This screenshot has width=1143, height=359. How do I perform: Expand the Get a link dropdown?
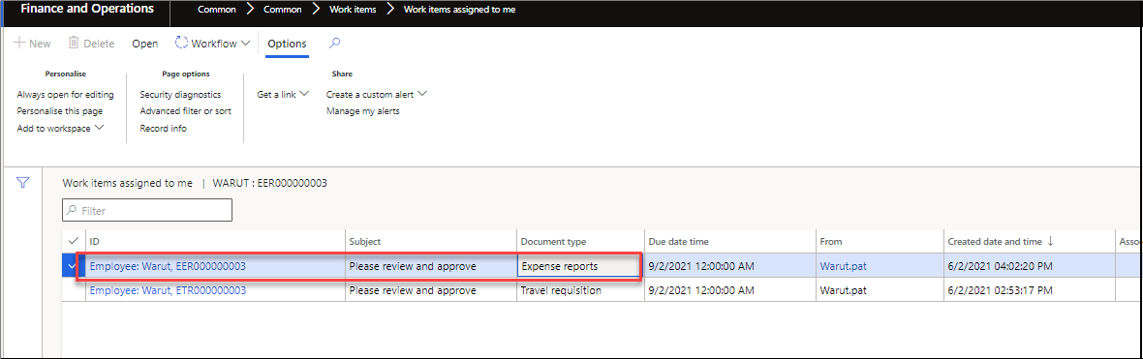pyautogui.click(x=305, y=95)
